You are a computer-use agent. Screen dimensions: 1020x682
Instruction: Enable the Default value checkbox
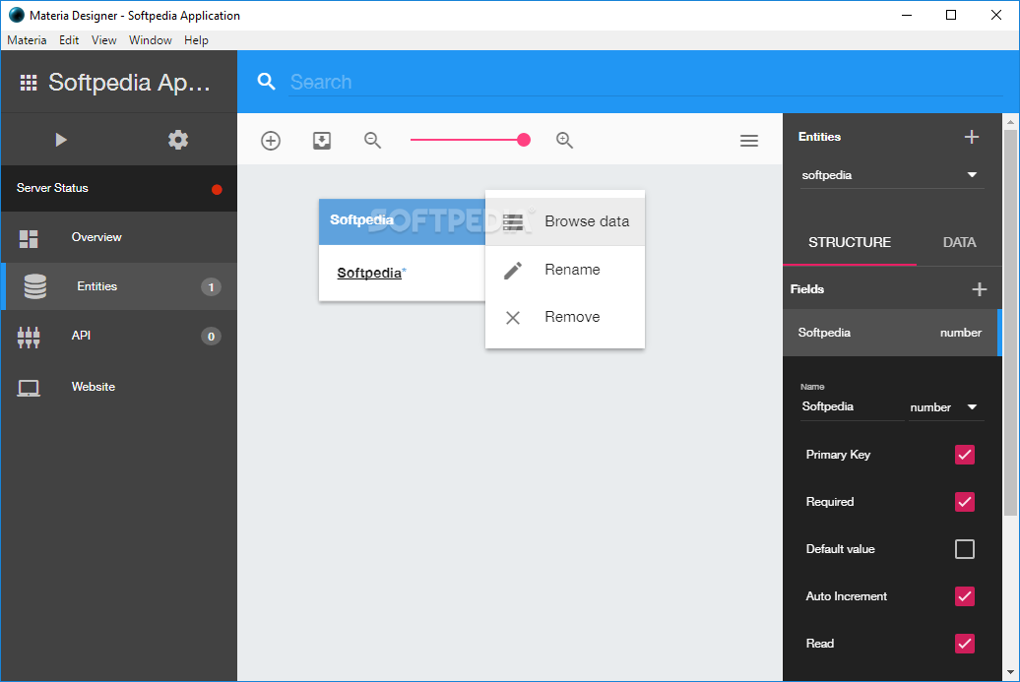coord(965,549)
